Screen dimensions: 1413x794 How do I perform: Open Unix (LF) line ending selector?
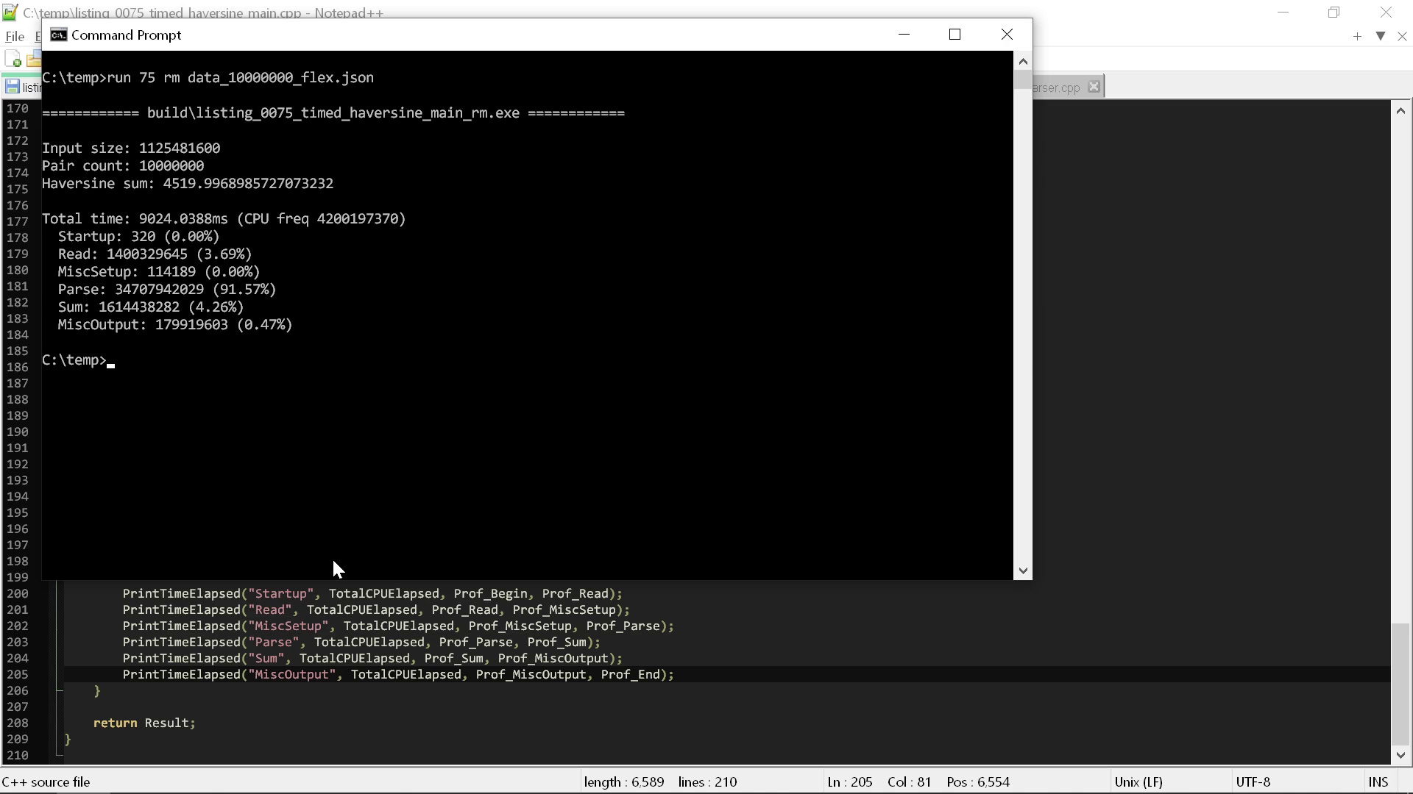click(x=1138, y=782)
